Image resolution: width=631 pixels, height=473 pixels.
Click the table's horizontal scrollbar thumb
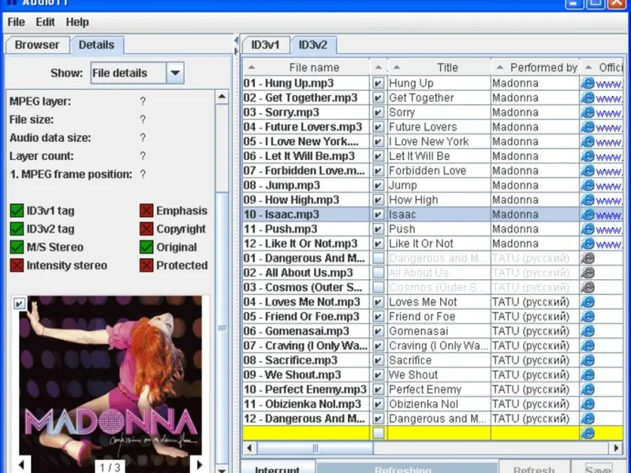(x=315, y=448)
